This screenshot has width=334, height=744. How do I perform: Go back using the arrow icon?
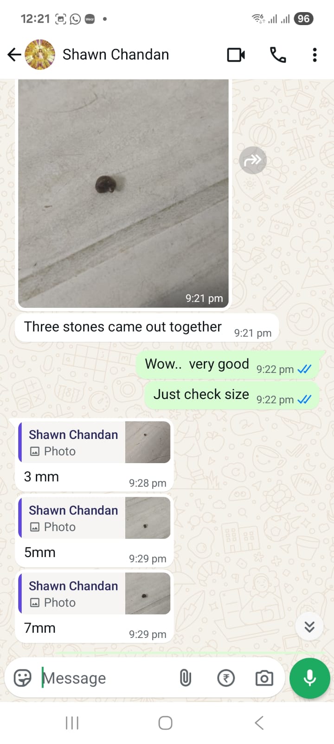coord(14,55)
